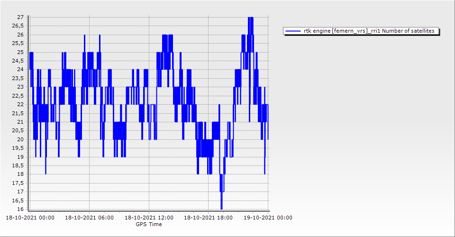Viewport: 455px width, 237px height.
Task: Click the 18-10-2021 18:00 x-axis label
Action: (208, 218)
